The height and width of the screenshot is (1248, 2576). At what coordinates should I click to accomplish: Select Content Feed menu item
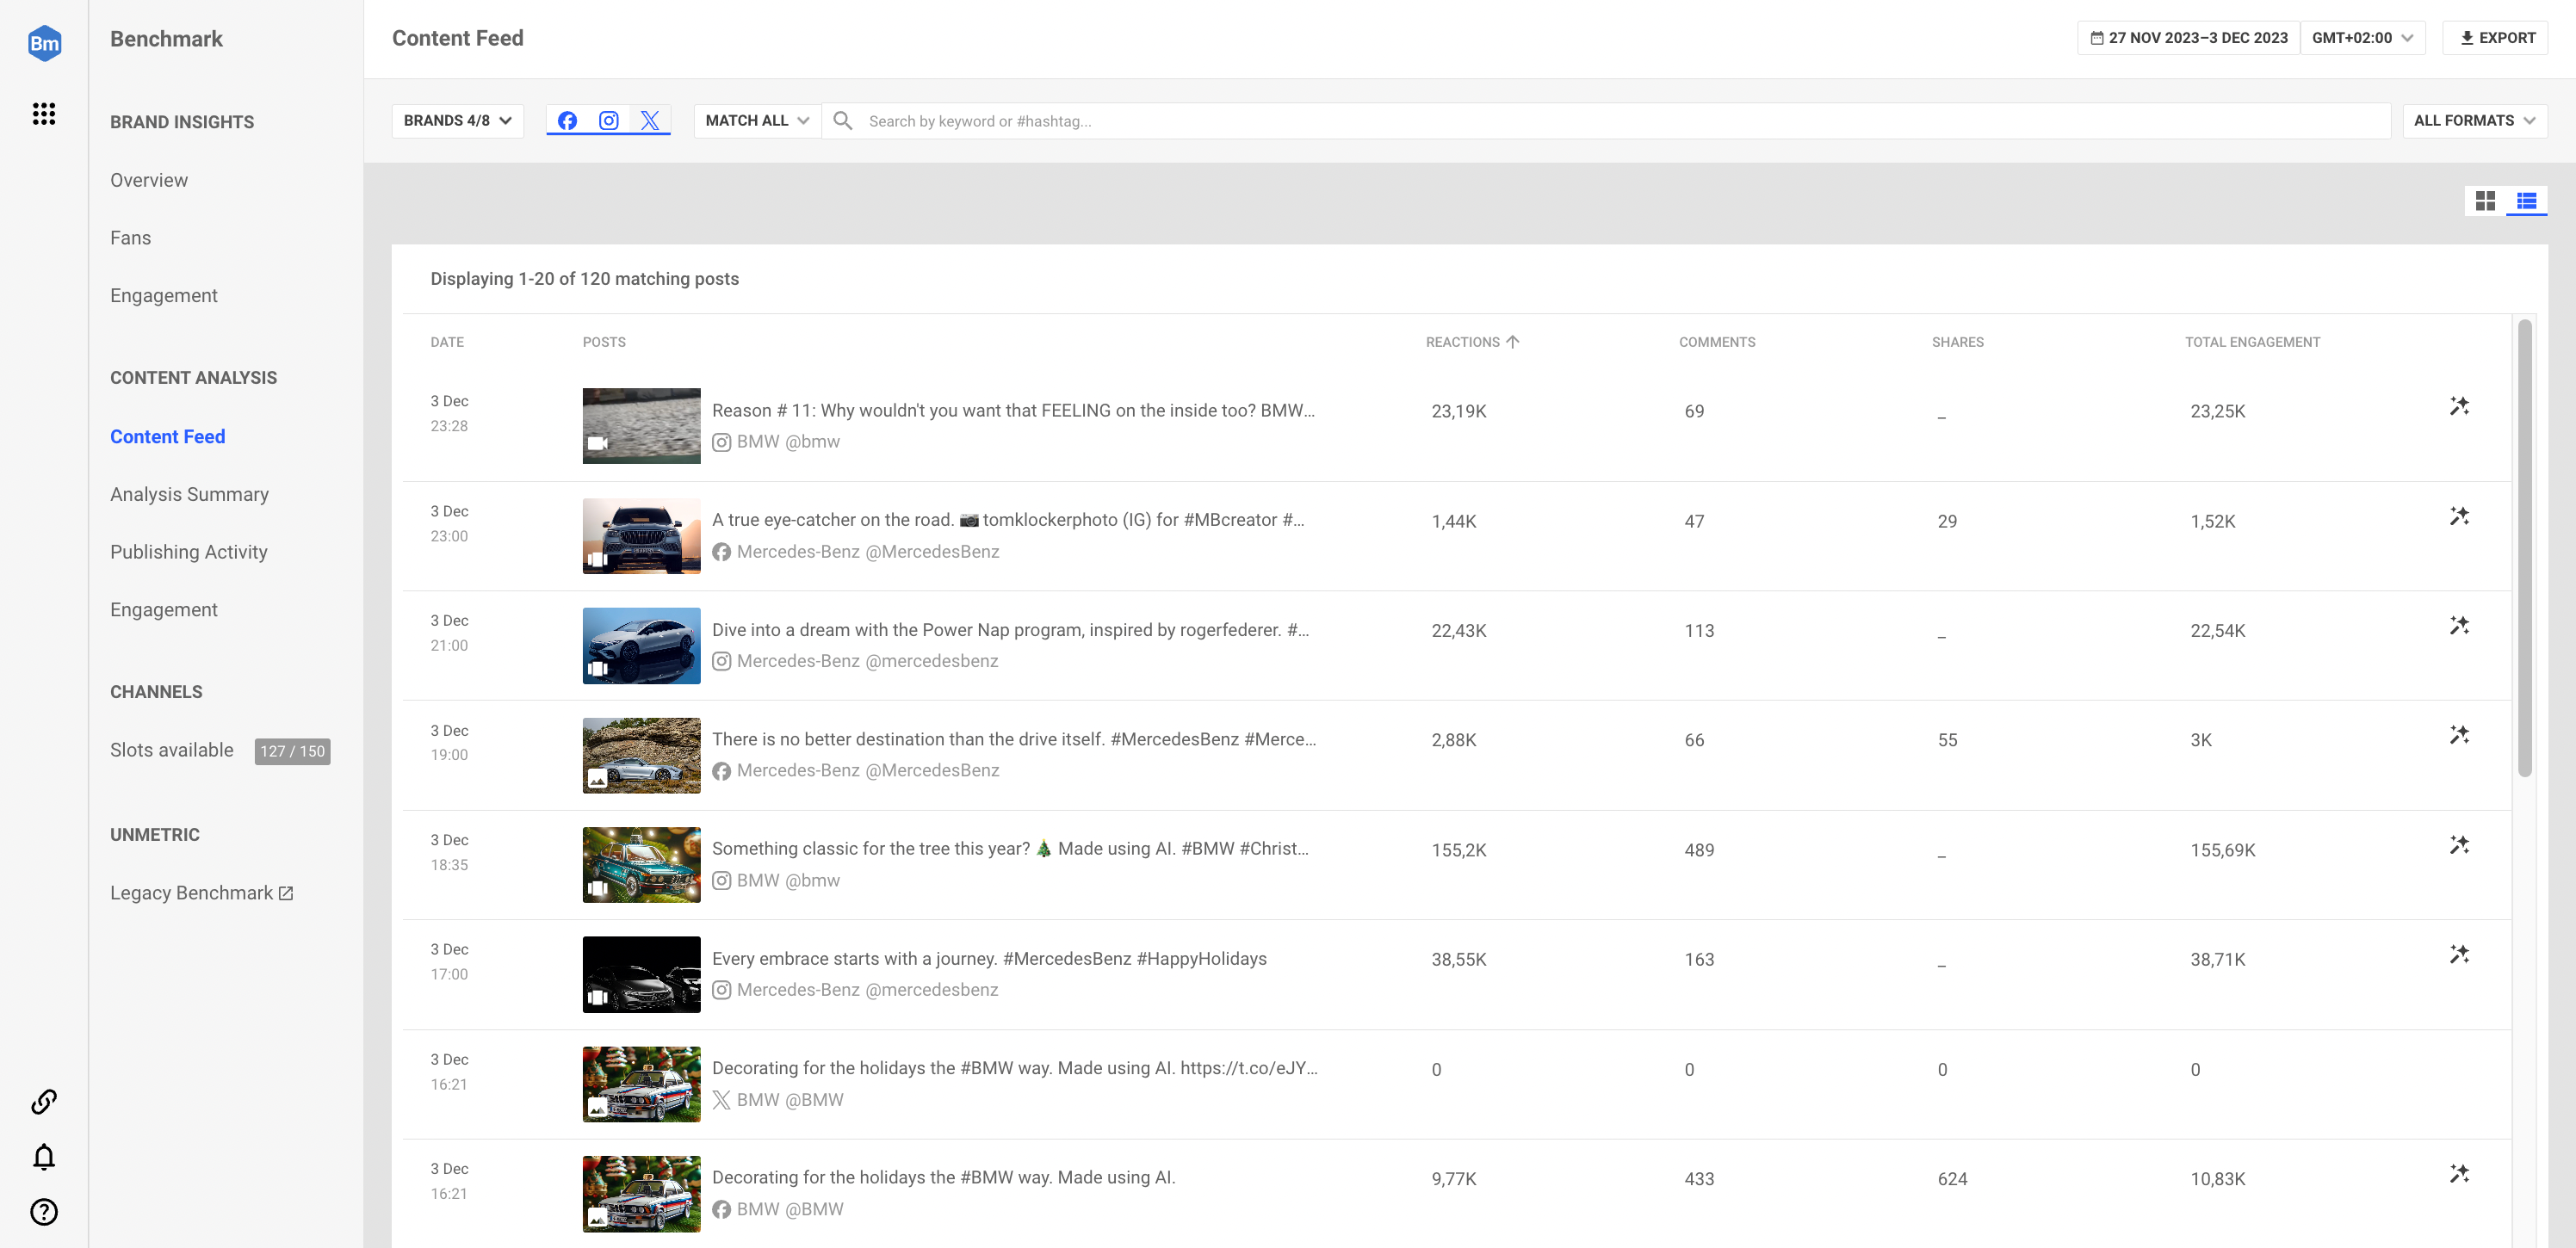pyautogui.click(x=167, y=437)
